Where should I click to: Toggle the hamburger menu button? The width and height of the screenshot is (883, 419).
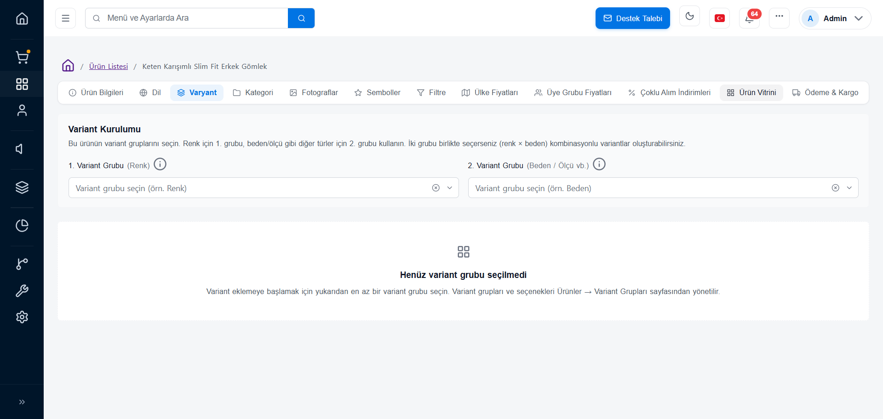65,18
